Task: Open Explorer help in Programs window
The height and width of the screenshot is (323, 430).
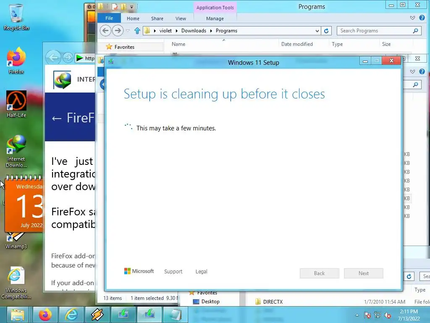Action: (x=422, y=18)
